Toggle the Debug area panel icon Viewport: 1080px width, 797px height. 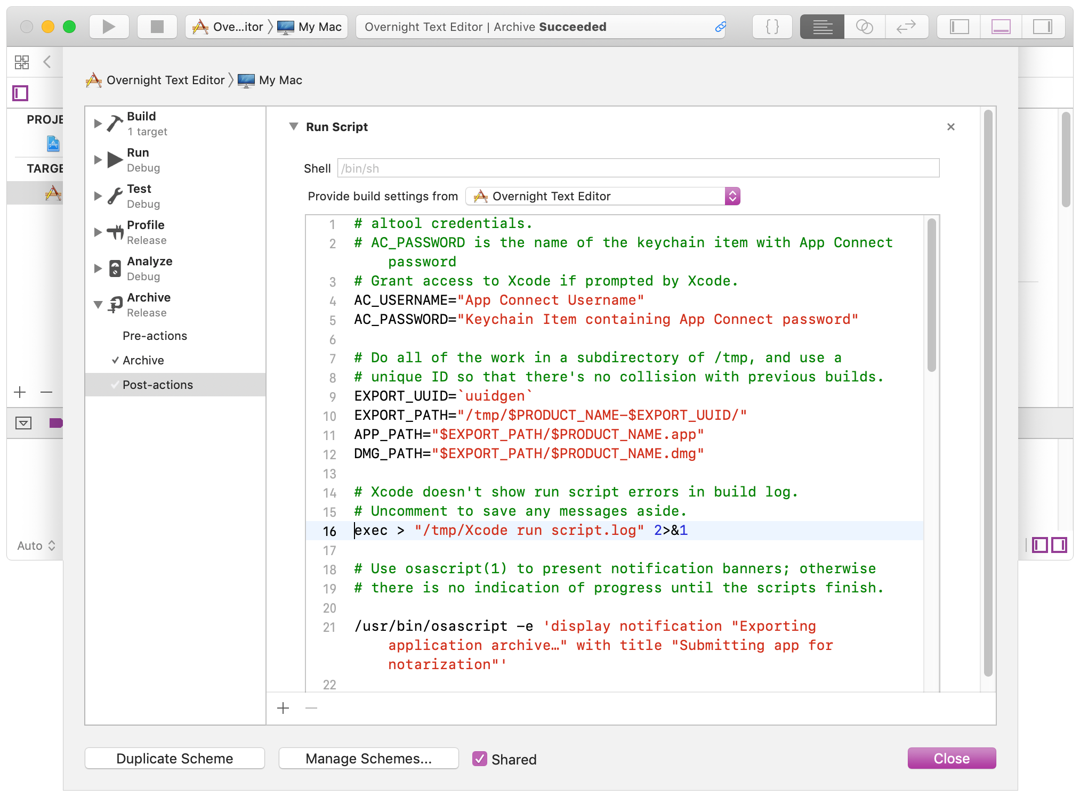coord(1001,27)
